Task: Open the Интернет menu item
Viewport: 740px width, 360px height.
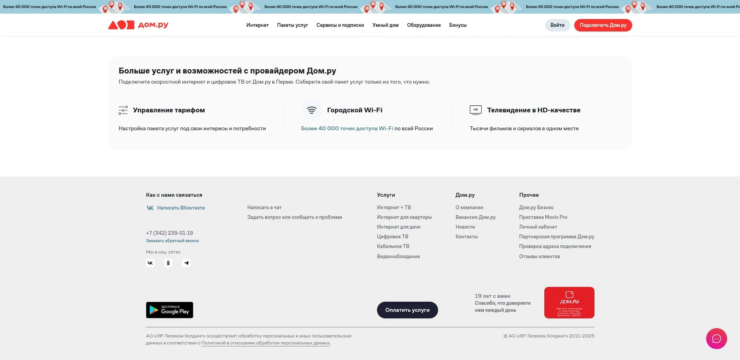Action: pyautogui.click(x=257, y=25)
